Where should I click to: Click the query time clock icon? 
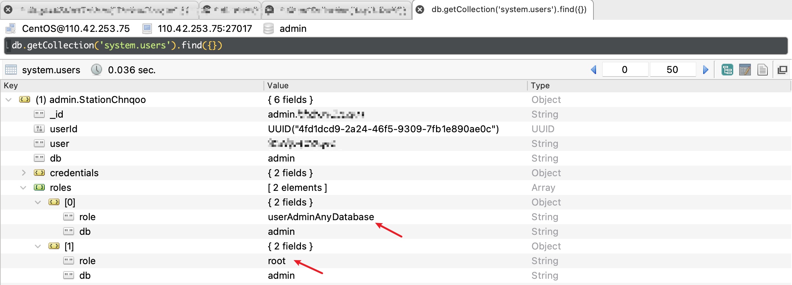[x=96, y=69]
